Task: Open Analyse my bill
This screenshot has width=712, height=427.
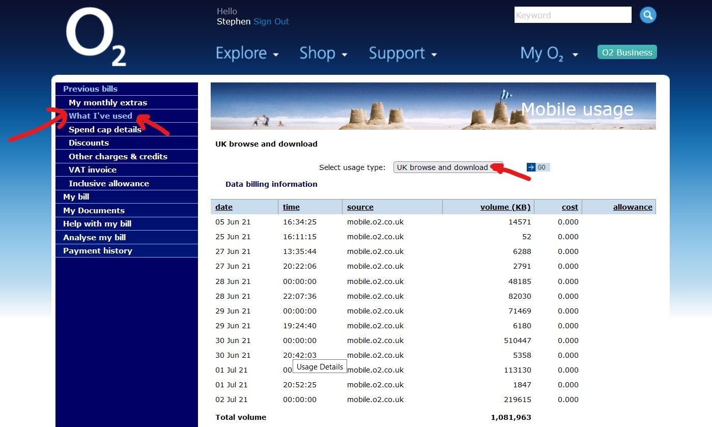Action: point(94,237)
